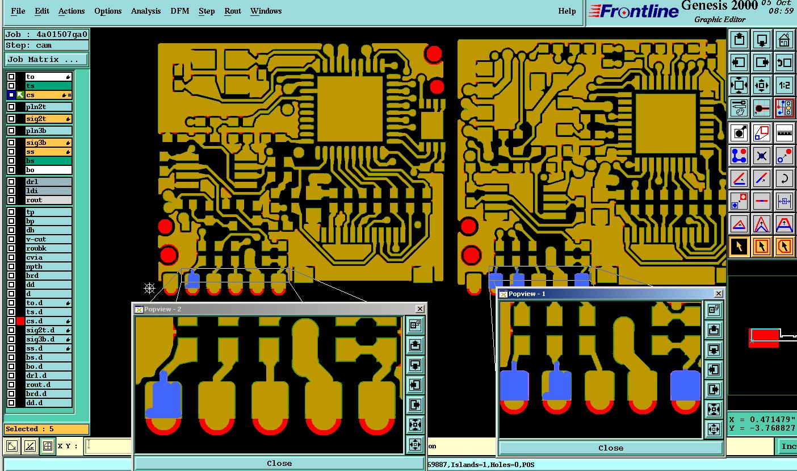797x471 pixels.
Task: Select the polygon-frame arrow selection mode
Action: (x=785, y=247)
